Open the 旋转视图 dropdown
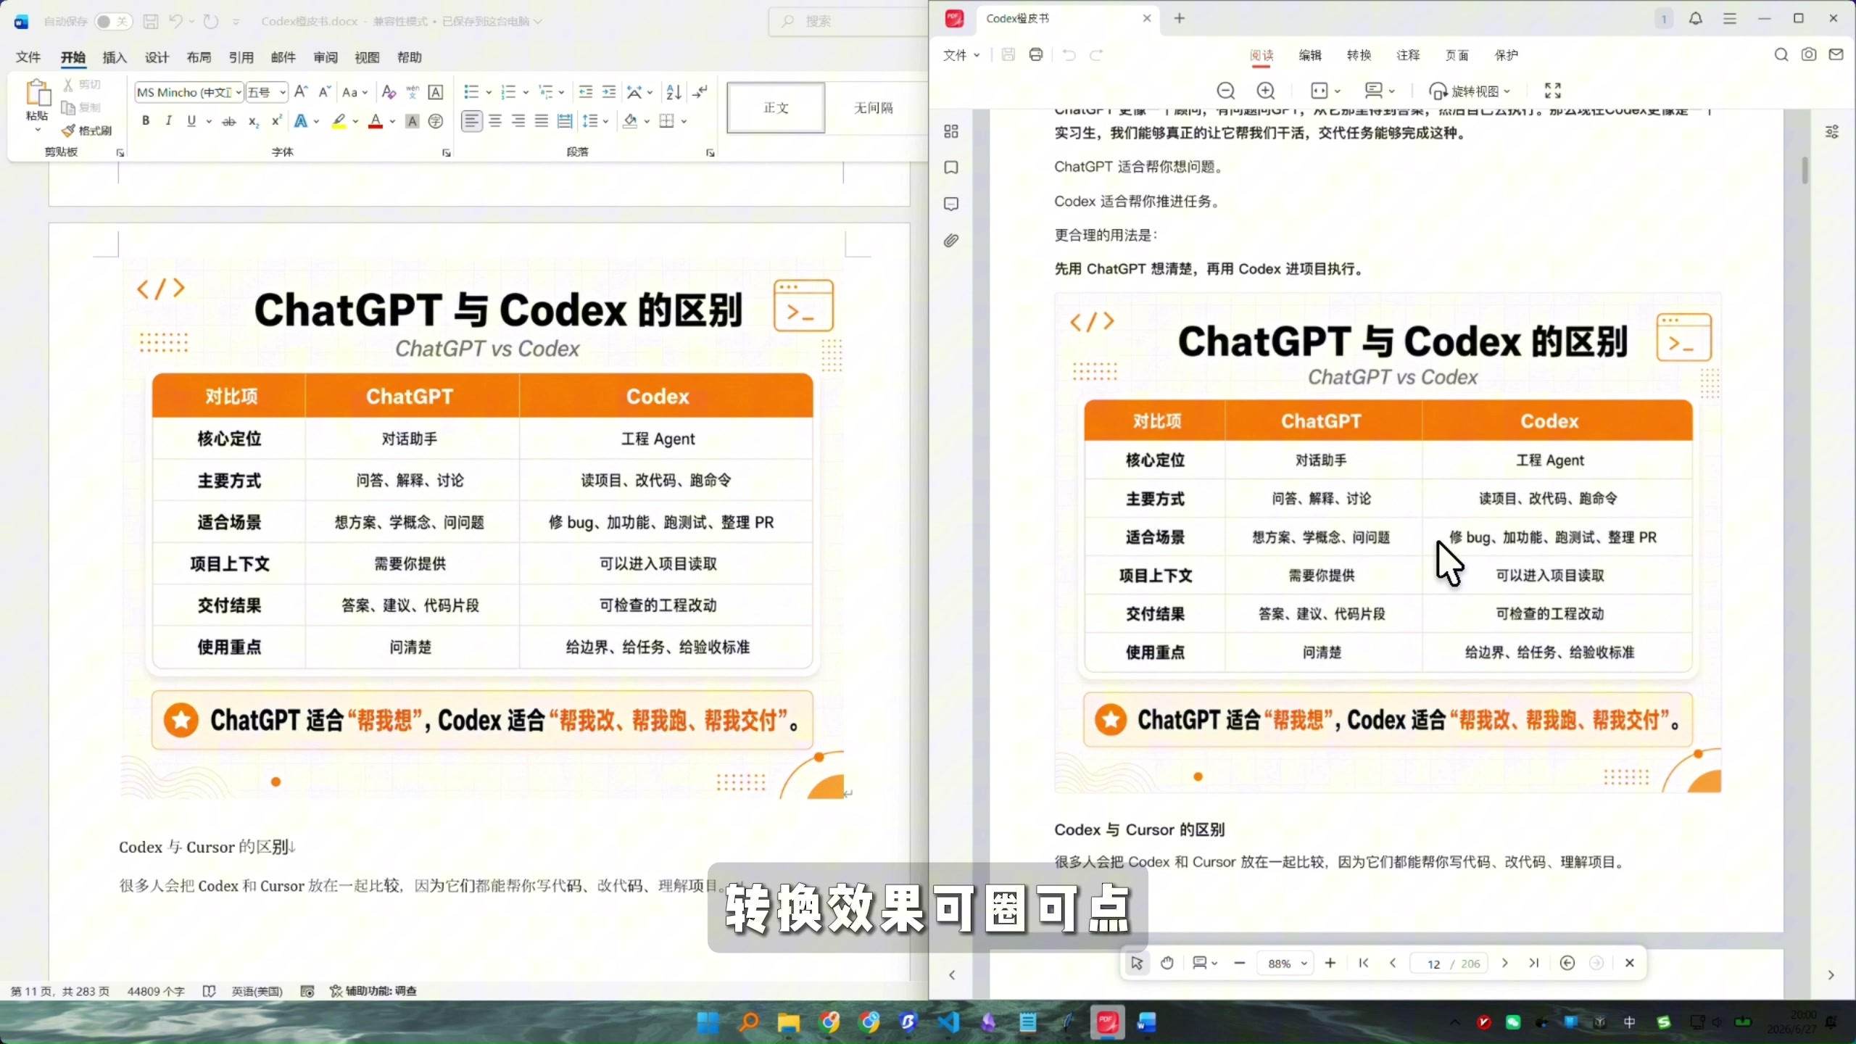Screen dimensions: 1856x1044 (1470, 91)
